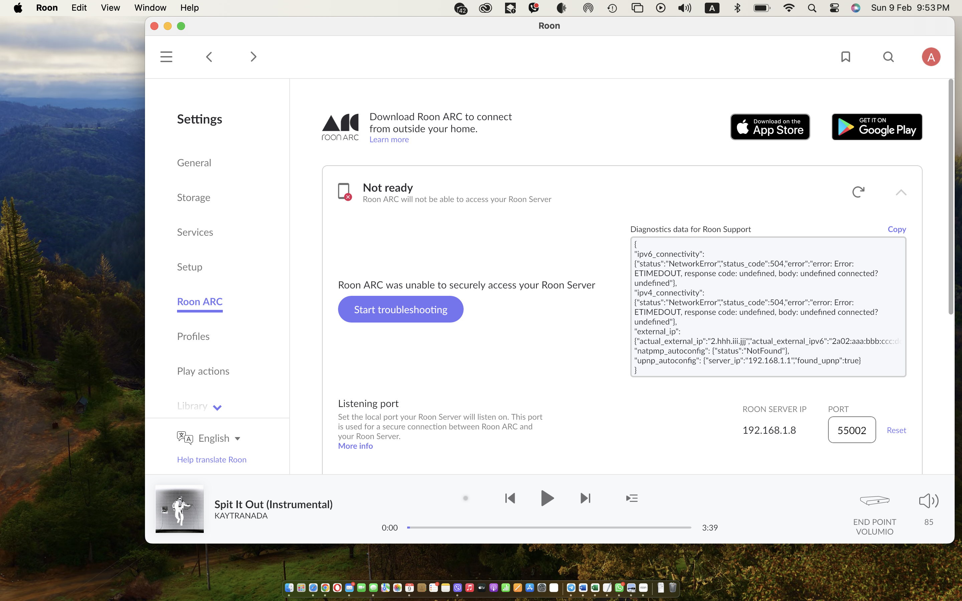
Task: Copy diagnostics data for Roon Support
Action: click(x=897, y=229)
